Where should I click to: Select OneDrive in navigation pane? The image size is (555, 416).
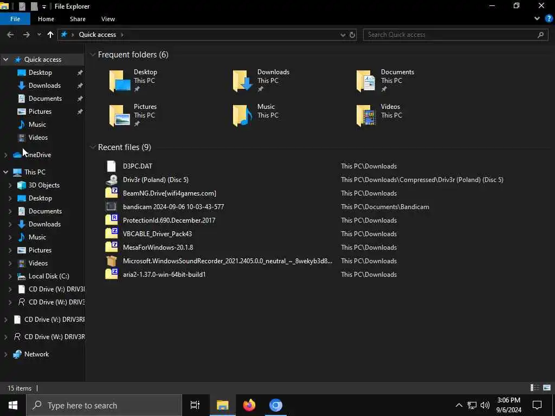37,155
